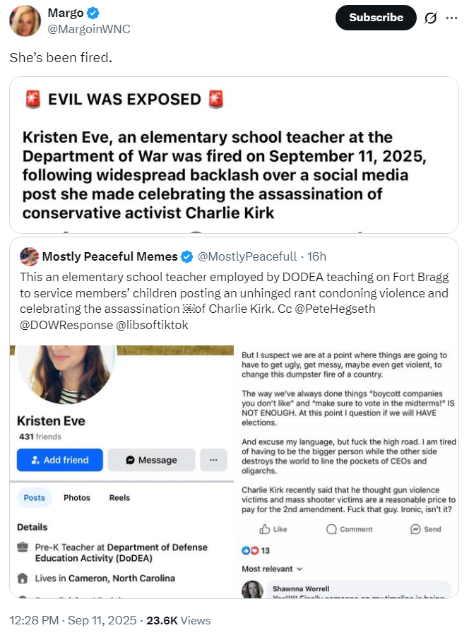Image resolution: width=469 pixels, height=635 pixels.
Task: Switch to the Photos tab
Action: [x=77, y=498]
